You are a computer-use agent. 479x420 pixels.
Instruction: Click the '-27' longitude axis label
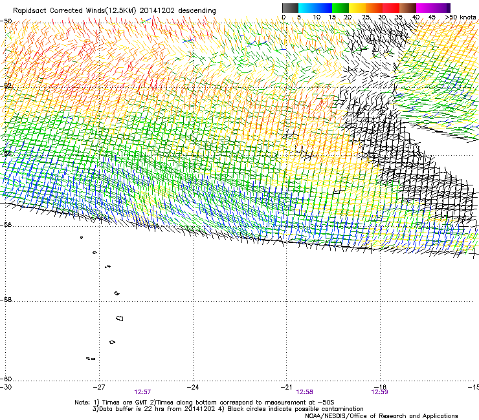tap(99, 387)
